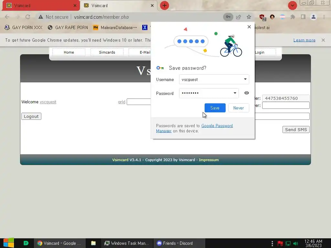Click the SMS message text field

point(282,116)
